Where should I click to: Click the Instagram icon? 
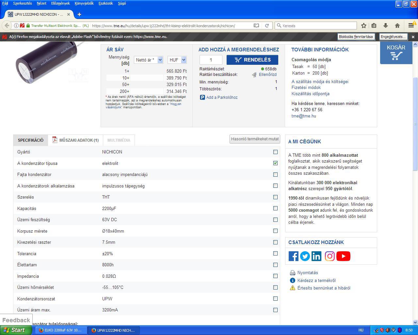(x=330, y=256)
